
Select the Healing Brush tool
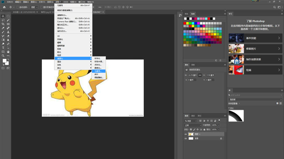(8, 28)
